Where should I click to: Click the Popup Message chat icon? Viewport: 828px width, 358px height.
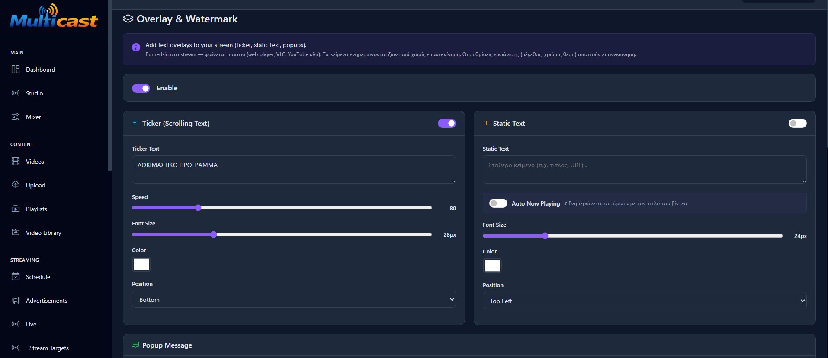(135, 345)
